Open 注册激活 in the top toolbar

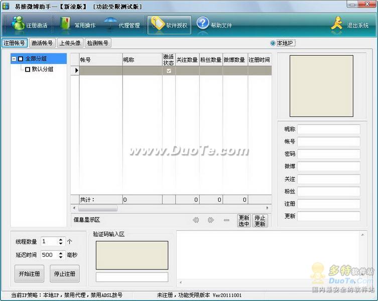click(x=30, y=25)
